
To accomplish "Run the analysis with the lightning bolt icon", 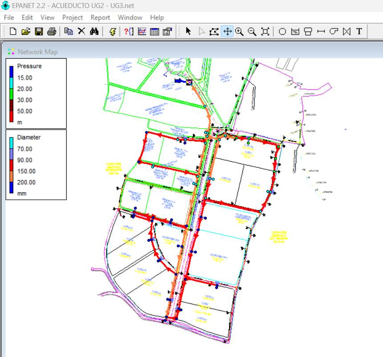I will coord(112,31).
